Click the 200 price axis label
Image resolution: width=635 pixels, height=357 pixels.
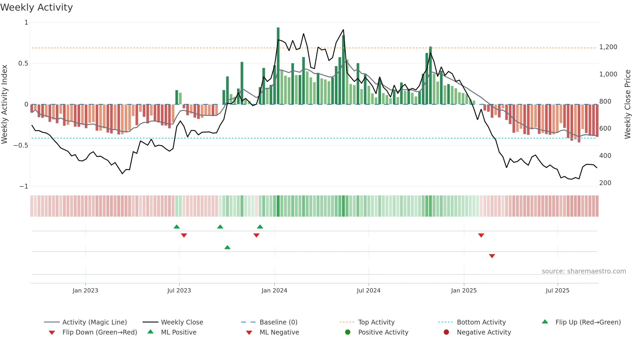605,183
